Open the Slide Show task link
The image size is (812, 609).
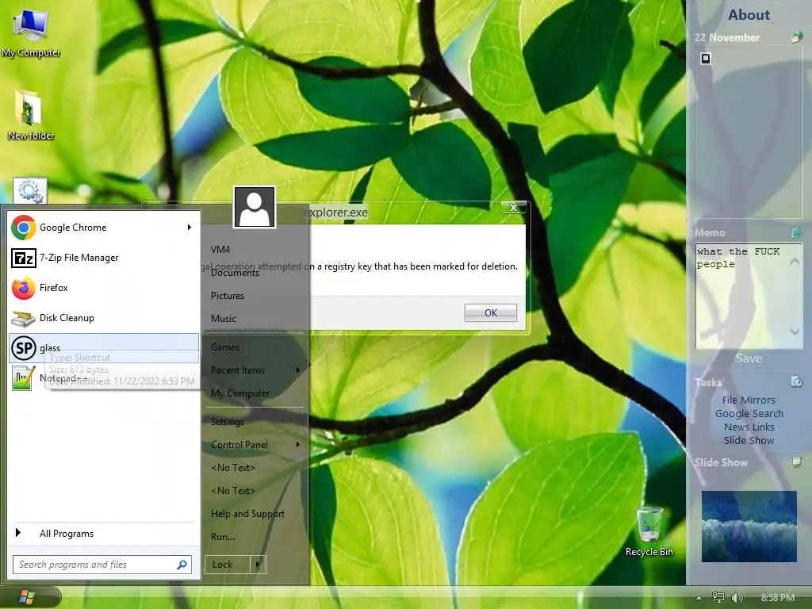tap(749, 440)
